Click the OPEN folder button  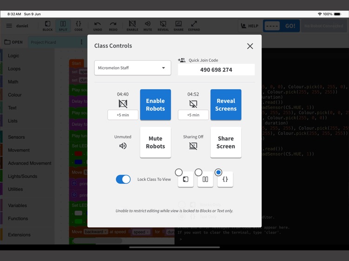click(13, 42)
